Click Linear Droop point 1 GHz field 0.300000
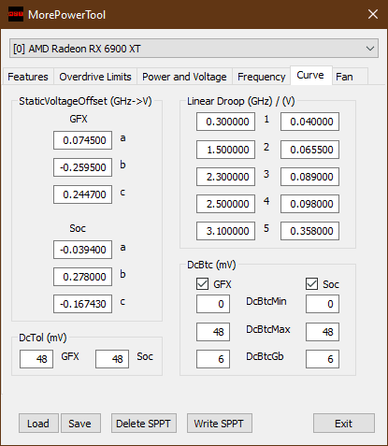This screenshot has height=446, width=388. pyautogui.click(x=225, y=122)
